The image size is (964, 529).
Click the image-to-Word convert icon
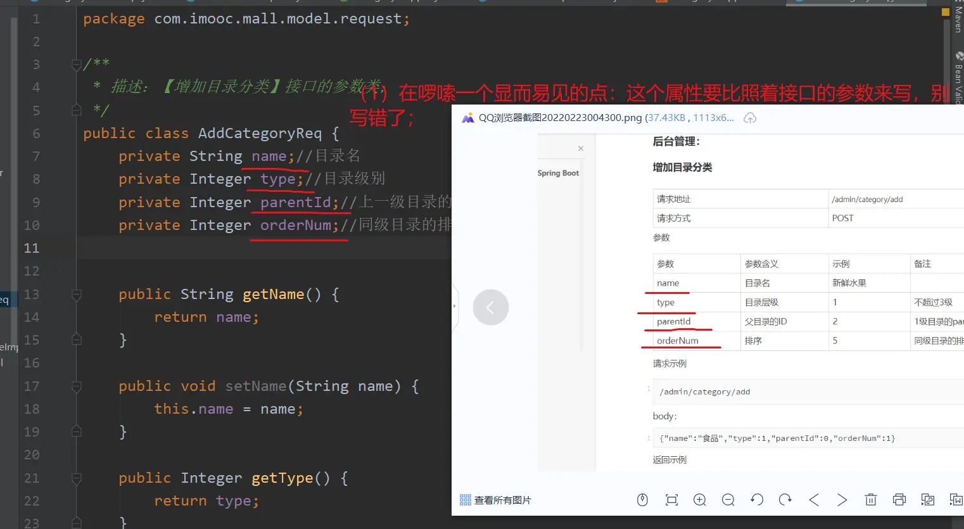(x=956, y=500)
